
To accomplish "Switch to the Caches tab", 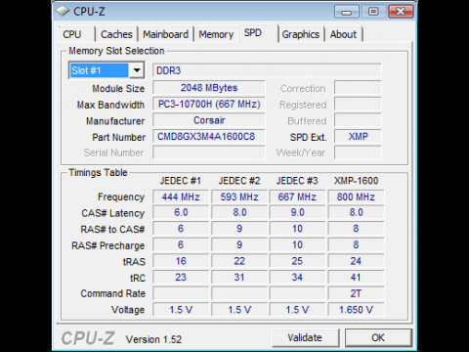I will coord(116,34).
